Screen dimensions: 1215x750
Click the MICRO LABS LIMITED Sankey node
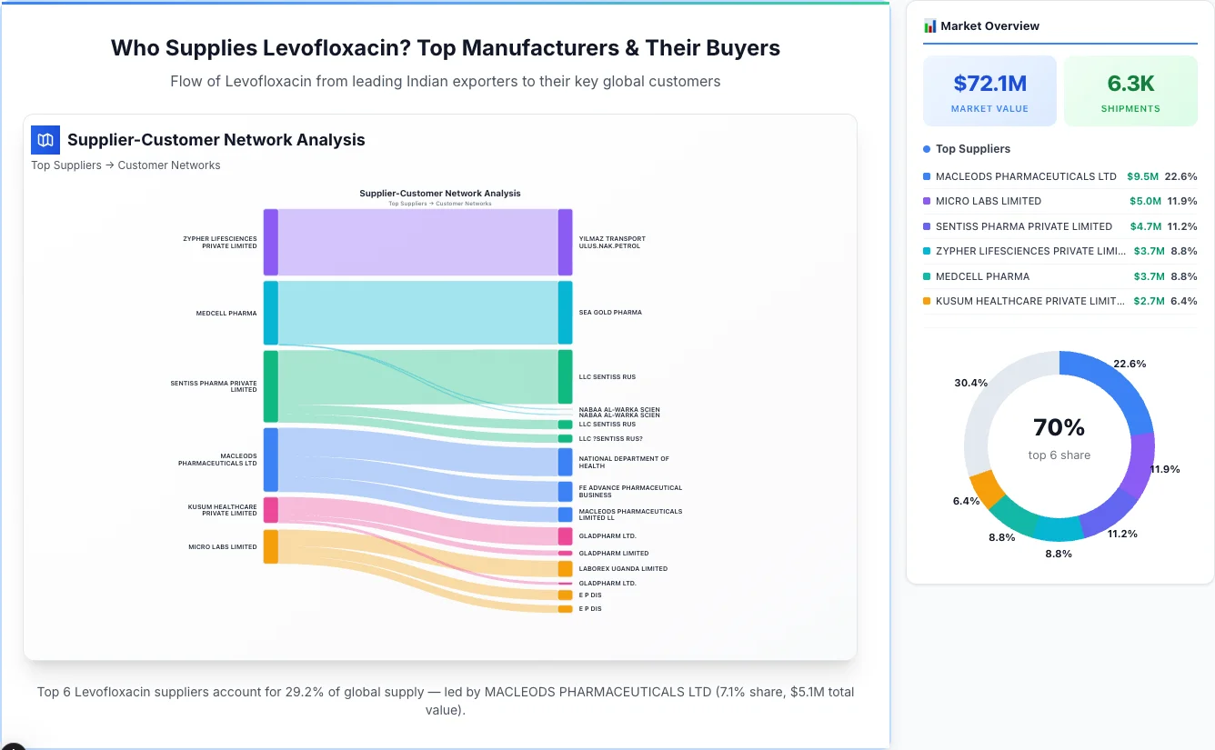point(268,547)
